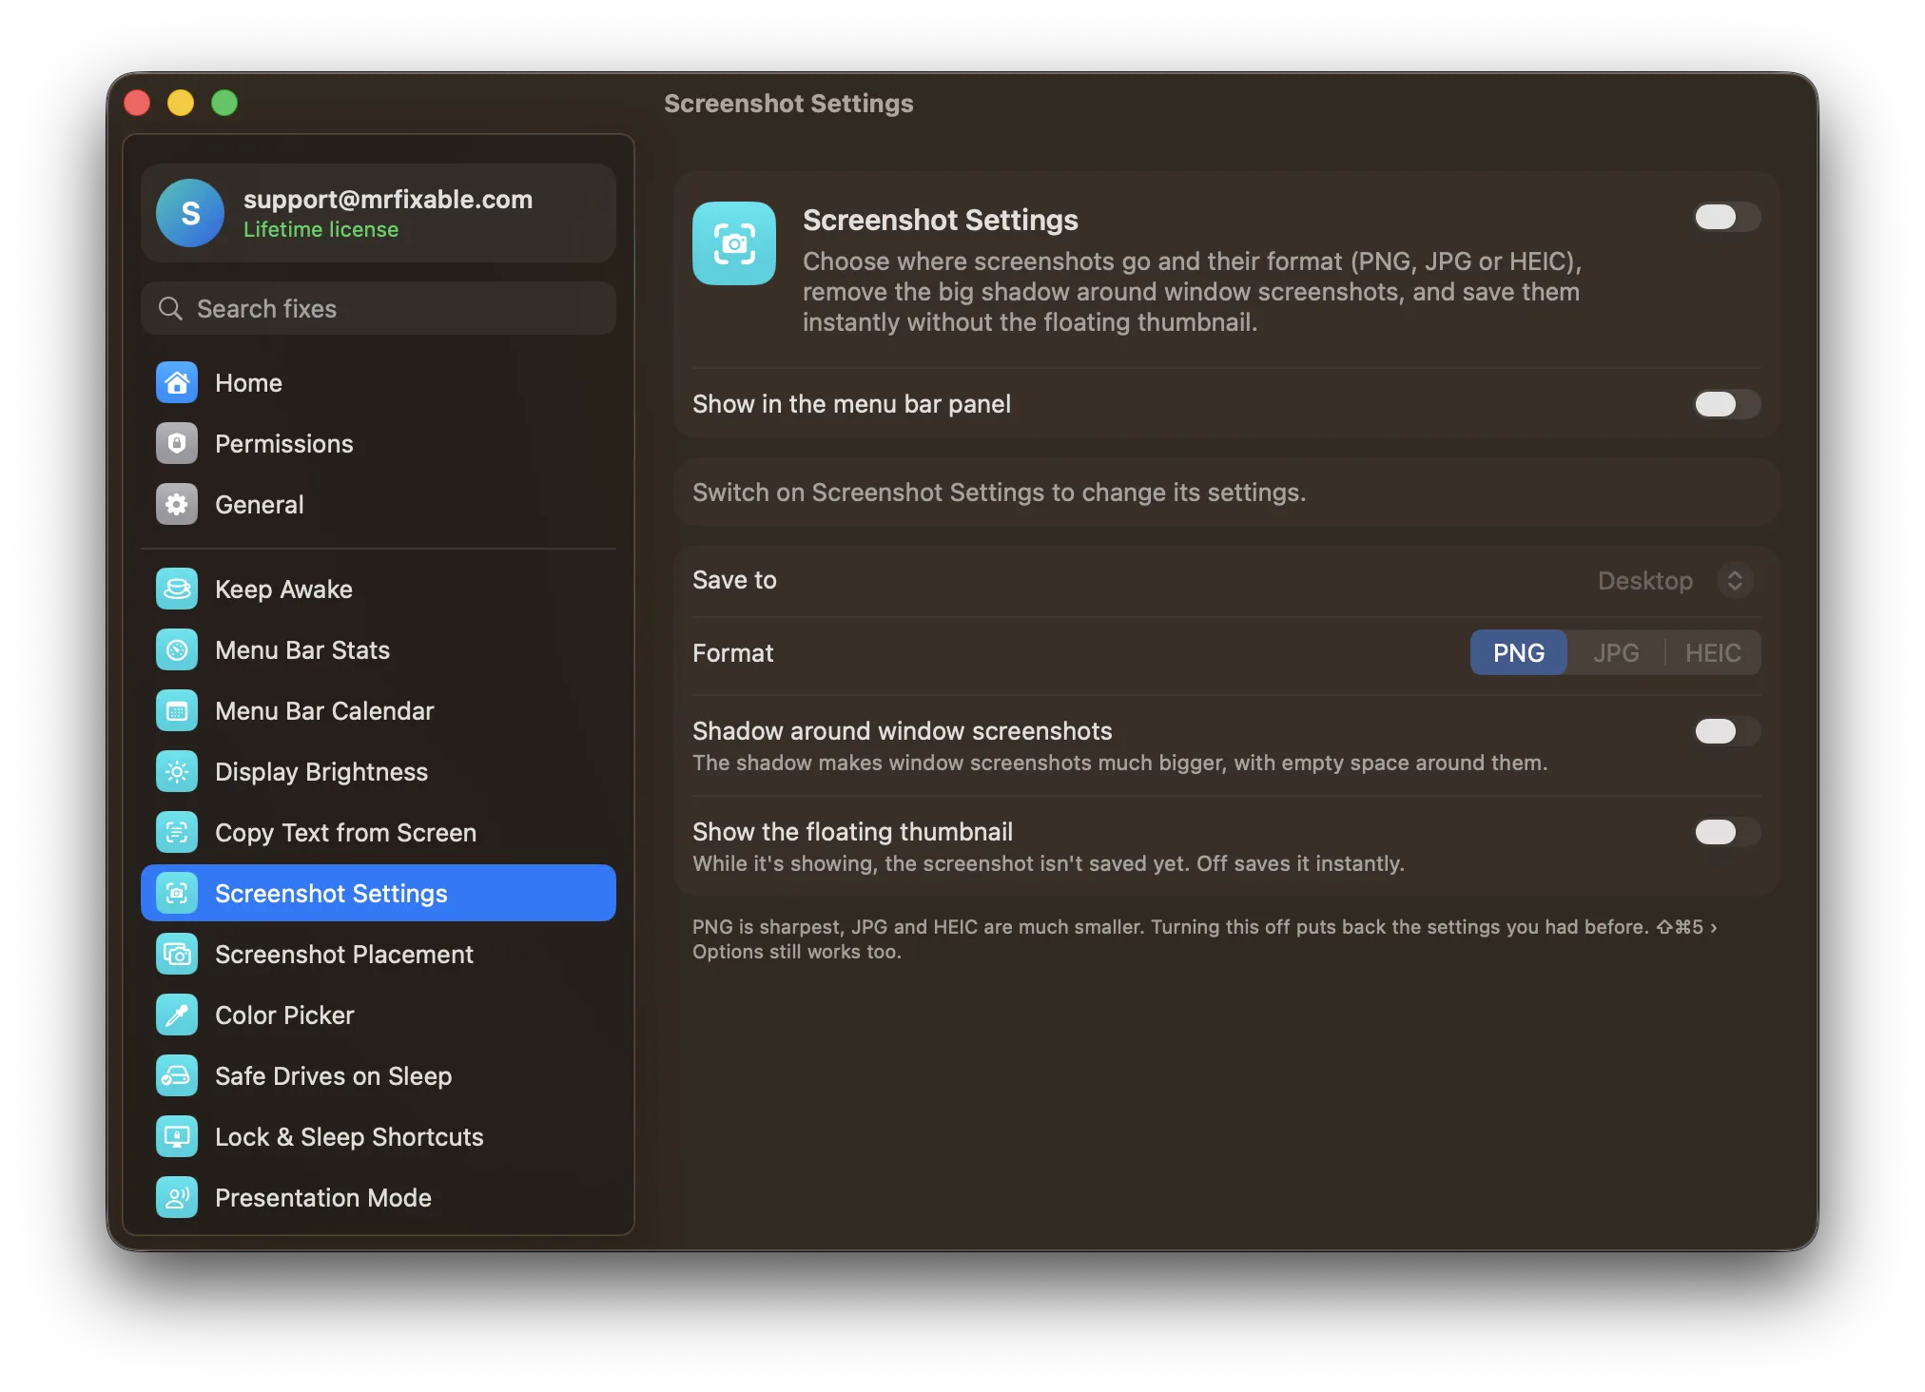Click the Menu Bar Stats gauge icon
This screenshot has height=1392, width=1925.
click(x=177, y=649)
